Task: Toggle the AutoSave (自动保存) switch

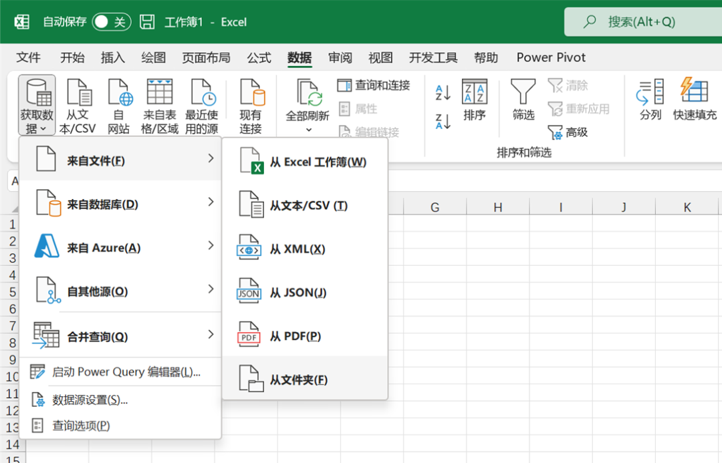Action: 110,22
